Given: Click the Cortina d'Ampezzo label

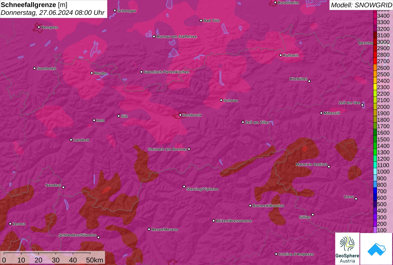Looking at the screenshot, I should [x=296, y=254].
